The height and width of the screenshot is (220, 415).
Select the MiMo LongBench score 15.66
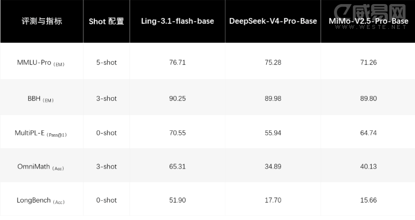pos(369,200)
